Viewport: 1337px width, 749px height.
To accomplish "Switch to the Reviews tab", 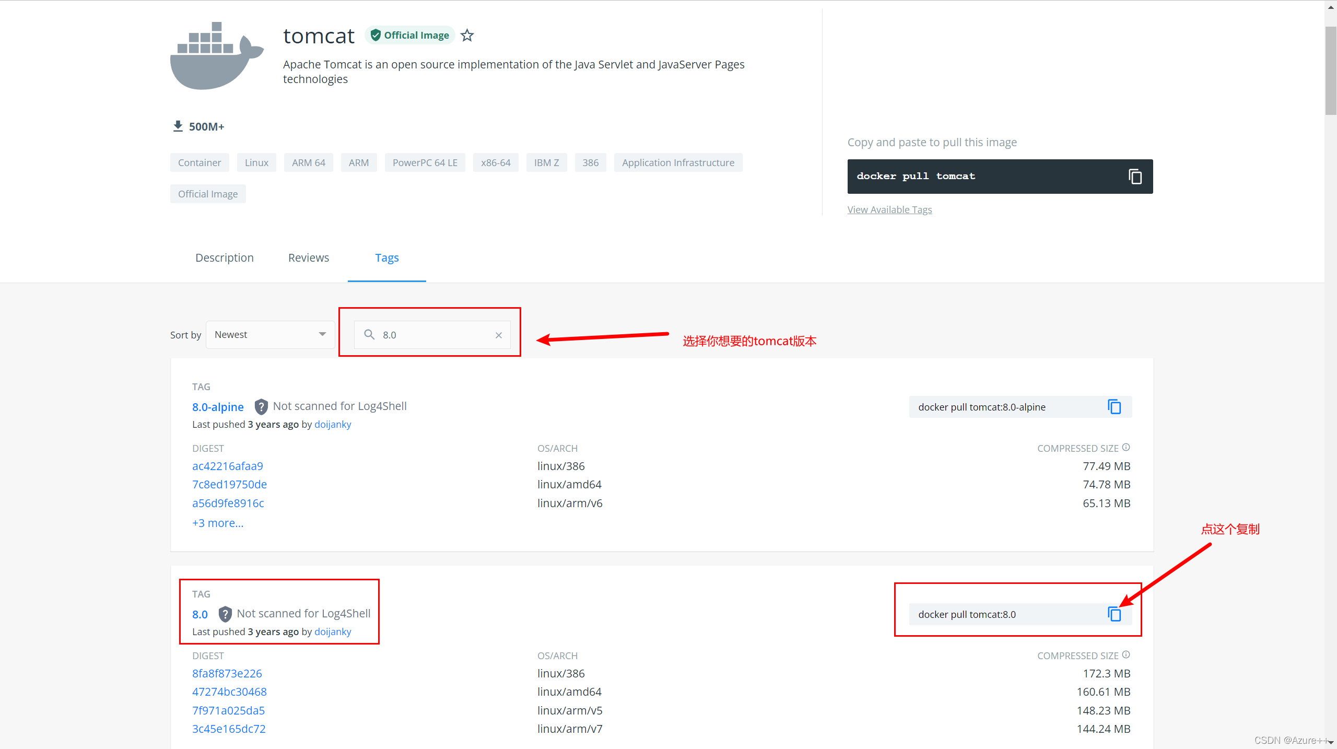I will point(309,258).
